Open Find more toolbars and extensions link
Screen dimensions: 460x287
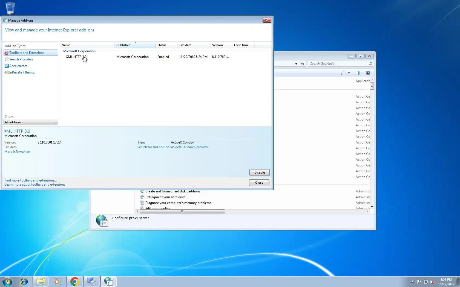tap(31, 180)
